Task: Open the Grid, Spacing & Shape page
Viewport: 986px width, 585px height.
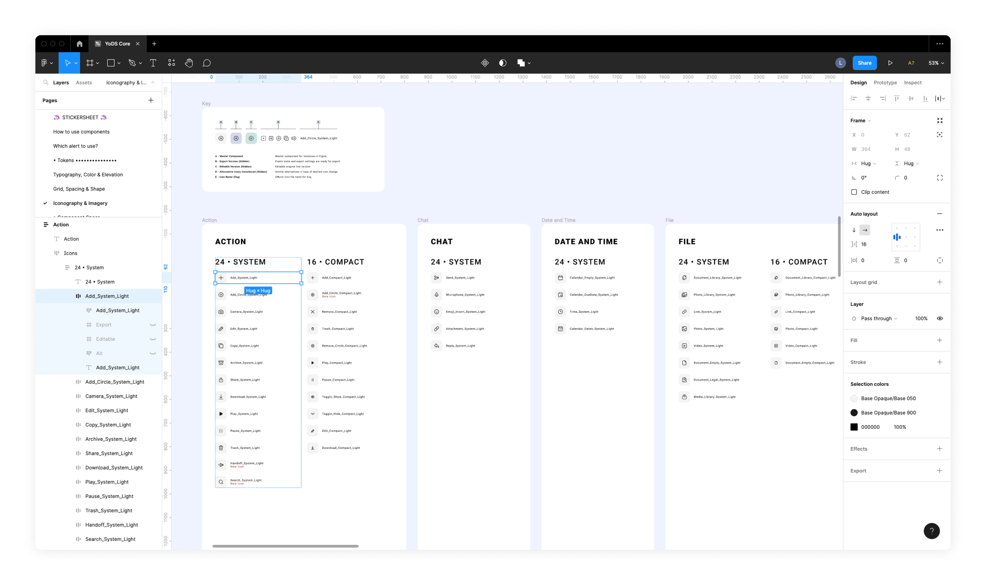Action: pos(79,189)
